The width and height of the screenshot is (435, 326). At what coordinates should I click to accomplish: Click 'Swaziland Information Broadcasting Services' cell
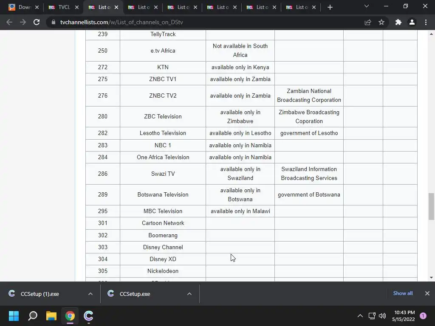coord(309,174)
